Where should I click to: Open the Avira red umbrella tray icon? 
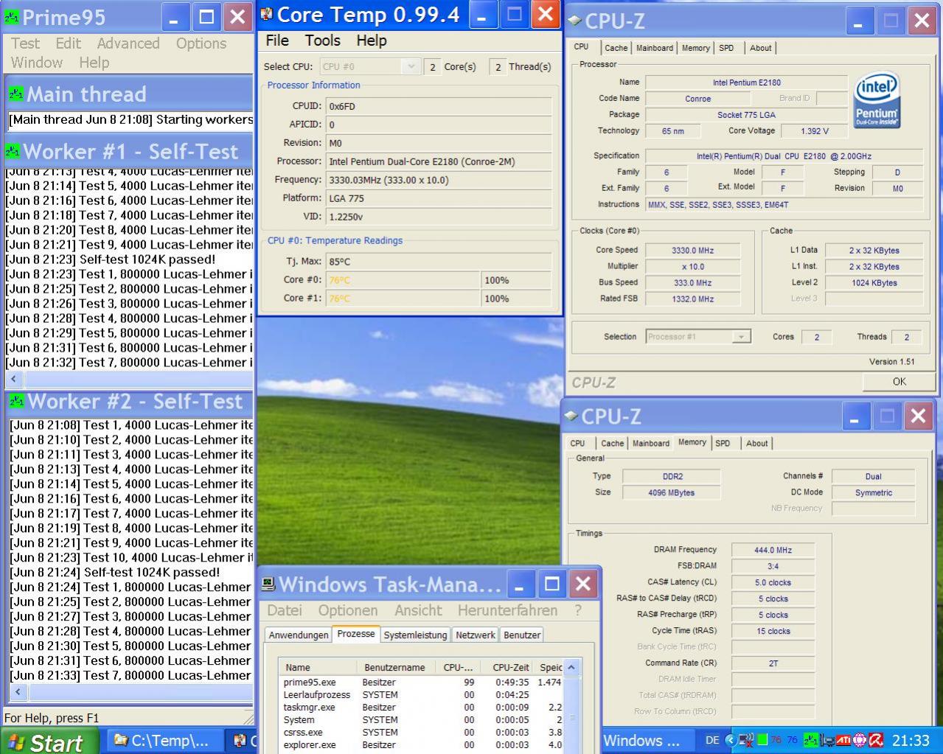point(876,740)
